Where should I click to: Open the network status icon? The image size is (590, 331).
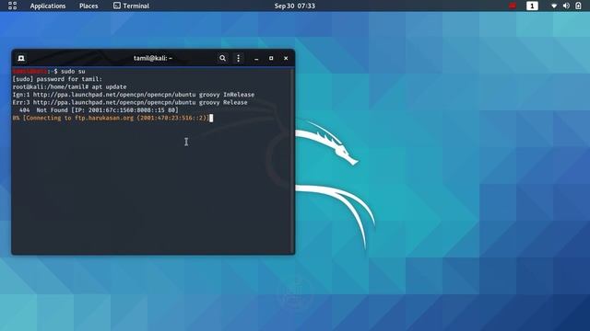[x=554, y=6]
